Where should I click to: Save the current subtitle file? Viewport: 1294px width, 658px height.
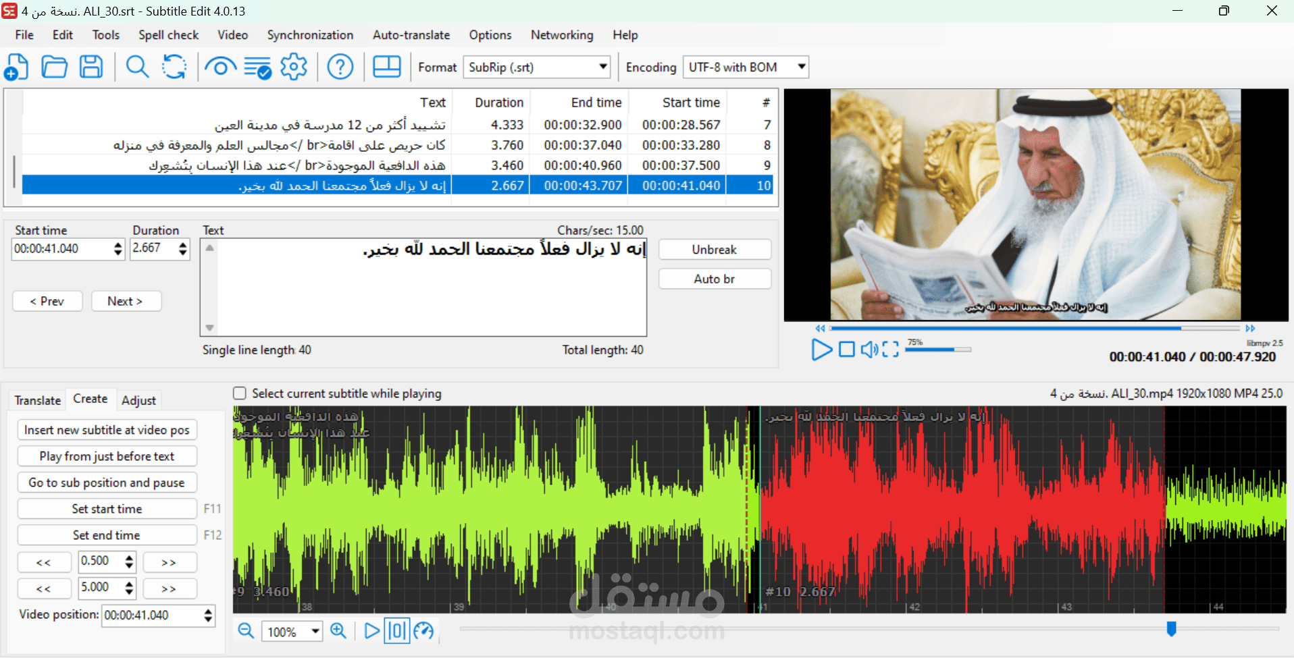pos(91,66)
